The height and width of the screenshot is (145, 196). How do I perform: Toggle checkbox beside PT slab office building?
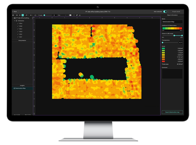[15, 18]
